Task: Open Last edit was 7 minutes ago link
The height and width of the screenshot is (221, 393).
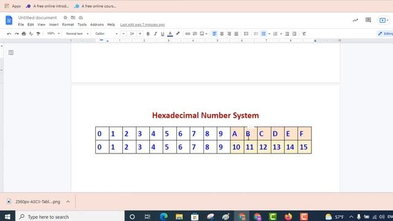Action: coord(142,25)
